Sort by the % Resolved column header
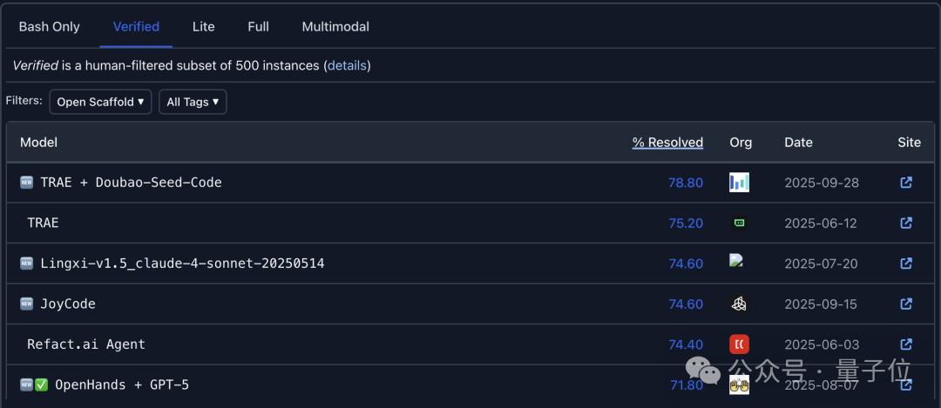Screen dimensions: 941x408 [667, 143]
